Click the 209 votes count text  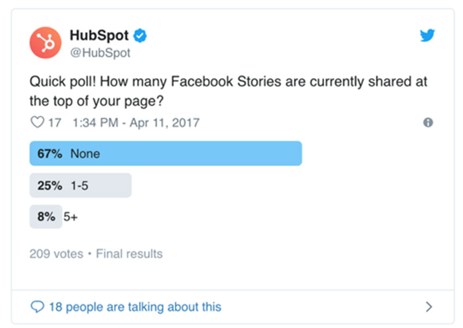pos(56,254)
